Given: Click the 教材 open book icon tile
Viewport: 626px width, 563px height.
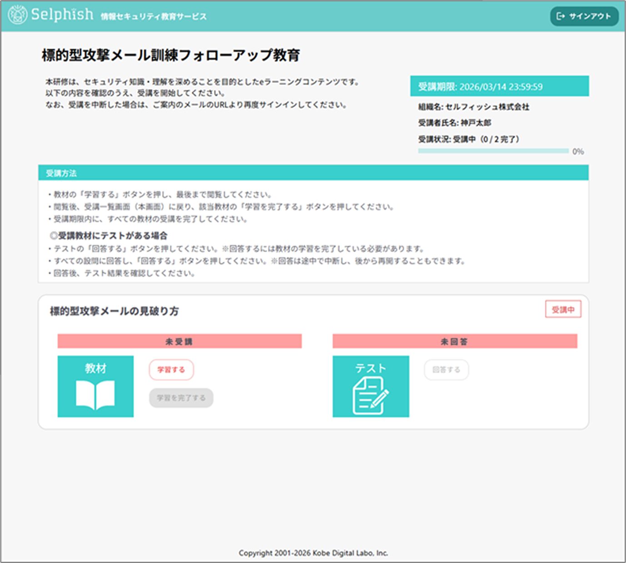Looking at the screenshot, I should pos(95,386).
